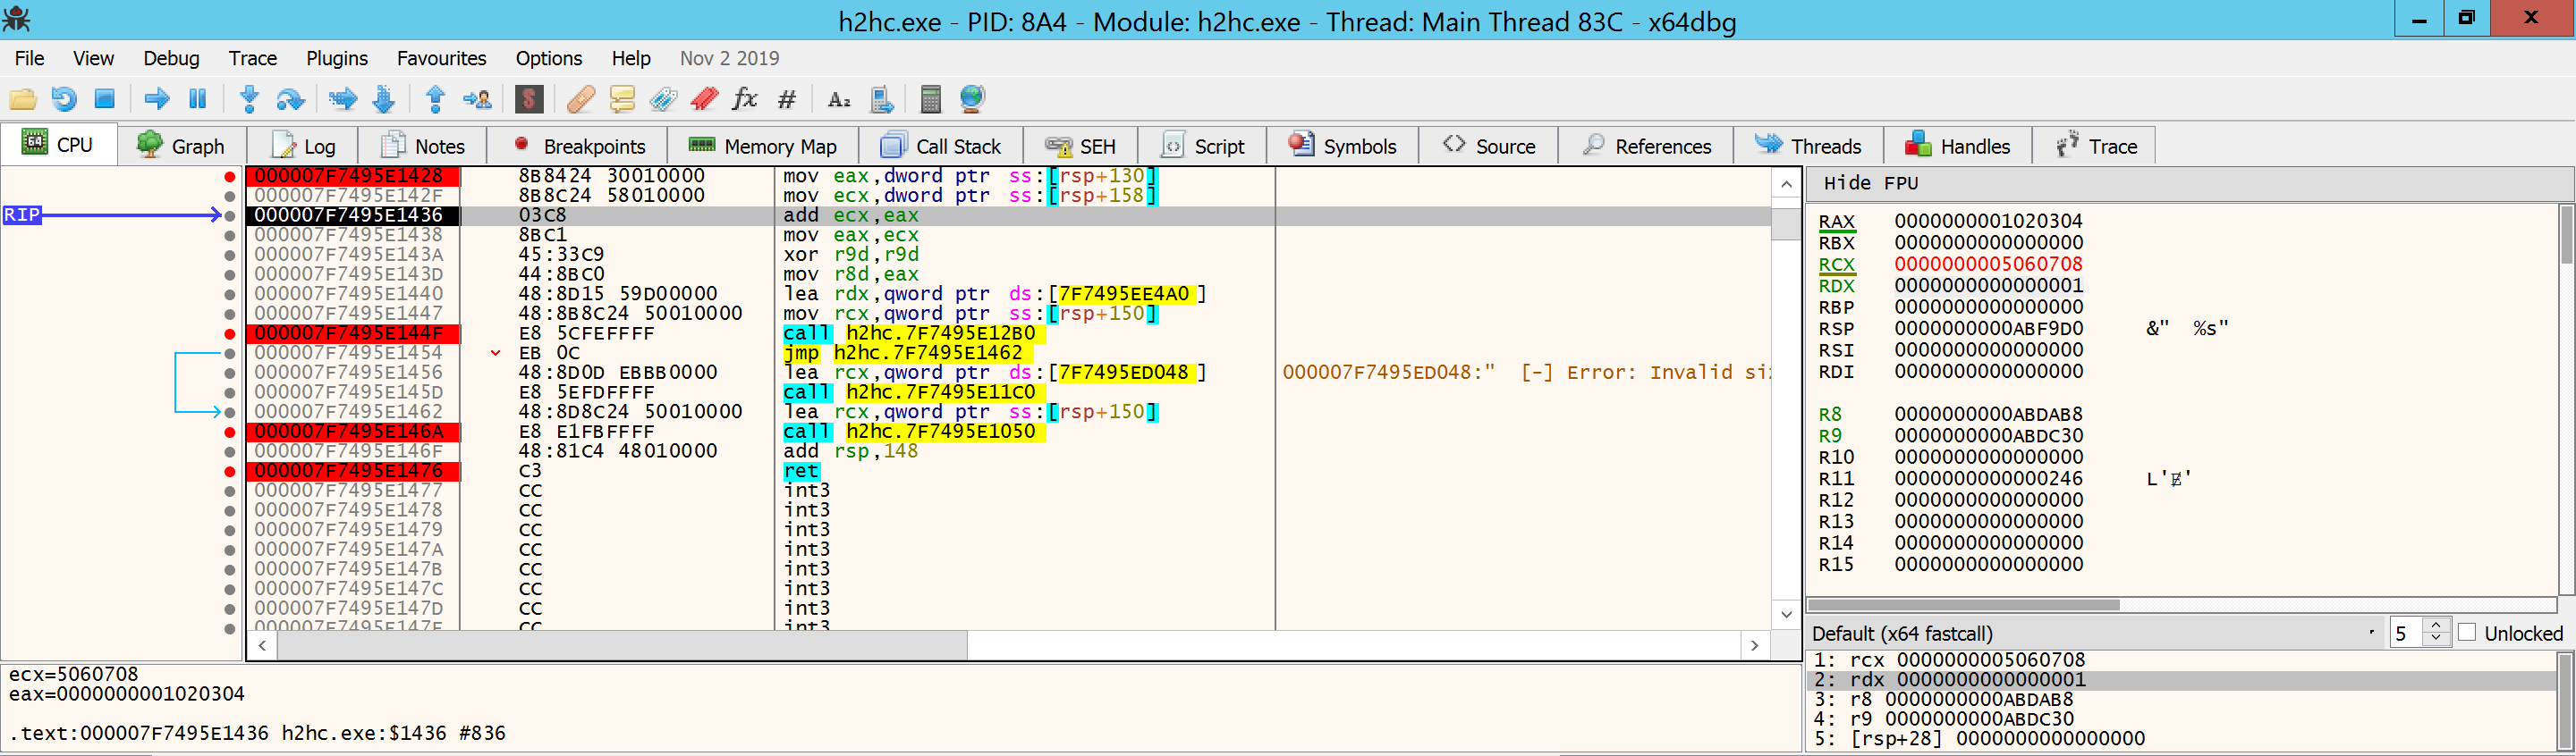This screenshot has height=756, width=2576.
Task: Open the calculator tool
Action: (x=930, y=99)
